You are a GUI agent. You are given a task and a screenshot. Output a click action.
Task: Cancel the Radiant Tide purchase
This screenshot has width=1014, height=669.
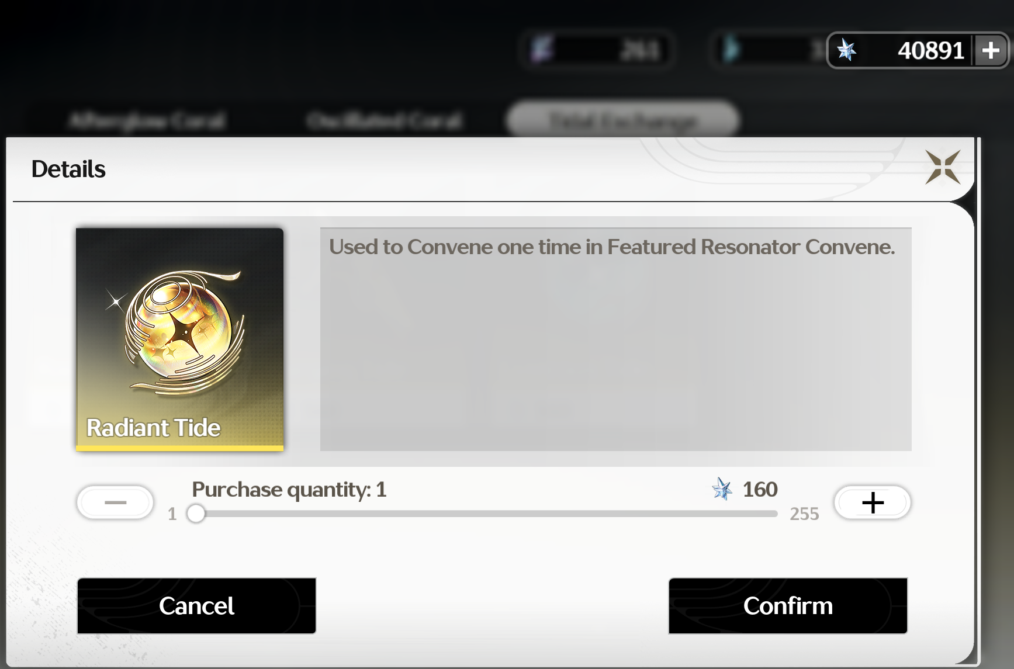(196, 606)
